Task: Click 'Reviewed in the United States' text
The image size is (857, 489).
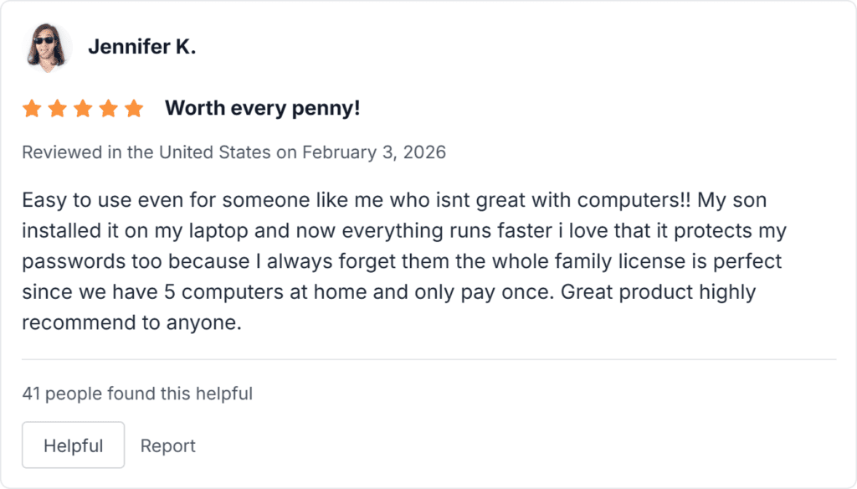Action: pyautogui.click(x=146, y=152)
